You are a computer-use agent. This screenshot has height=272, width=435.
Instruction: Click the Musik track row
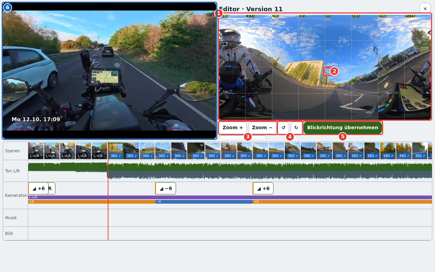[x=230, y=218]
